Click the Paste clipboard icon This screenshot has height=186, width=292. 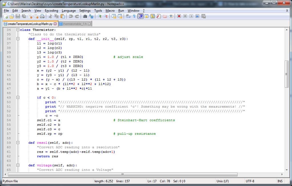(x=62, y=16)
